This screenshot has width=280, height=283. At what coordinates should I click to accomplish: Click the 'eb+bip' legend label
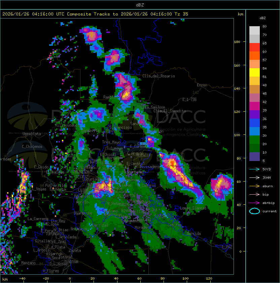pos(269,203)
